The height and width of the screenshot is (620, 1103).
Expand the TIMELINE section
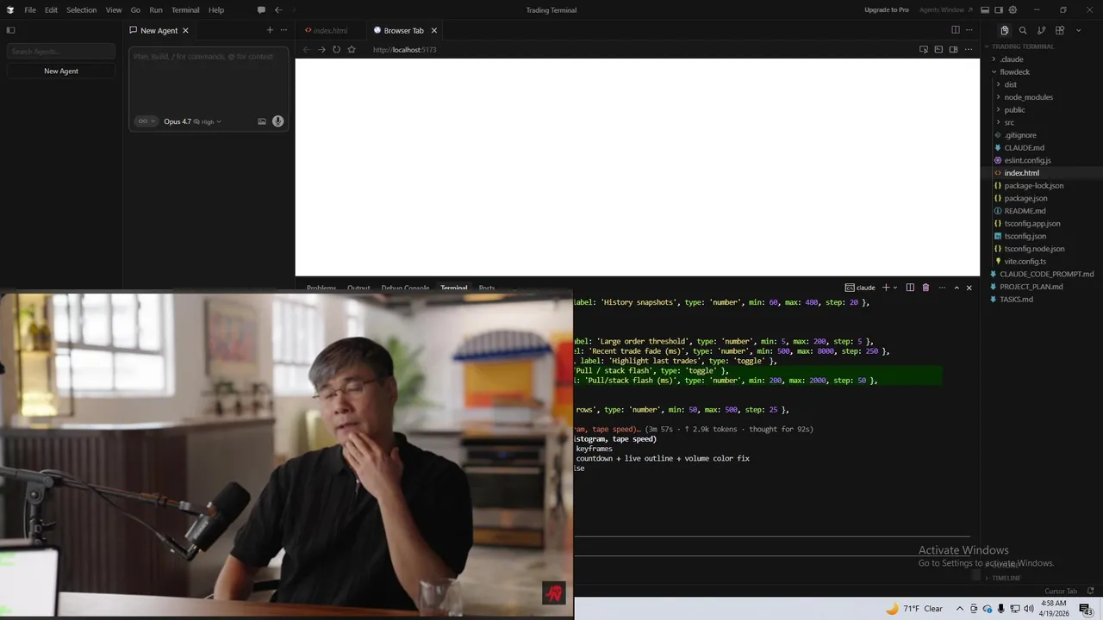[x=1006, y=578]
